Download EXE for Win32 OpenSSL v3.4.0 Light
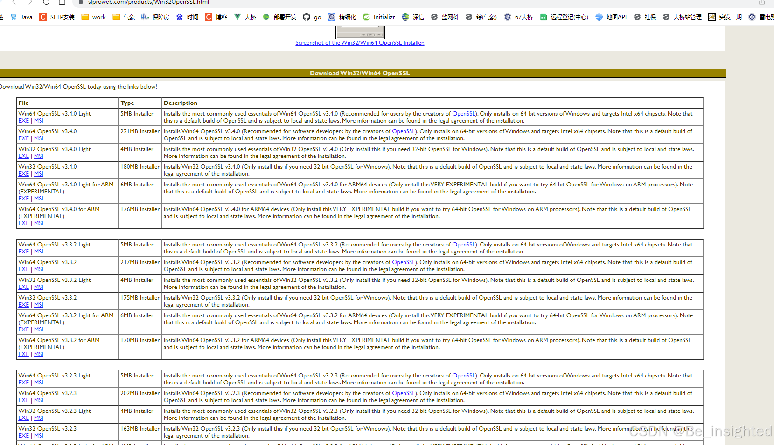Image resolution: width=774 pixels, height=445 pixels. coord(24,156)
